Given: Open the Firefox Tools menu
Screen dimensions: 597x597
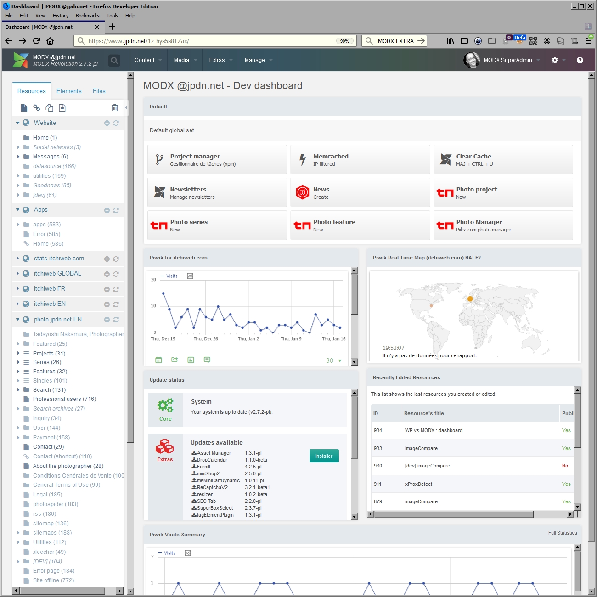Looking at the screenshot, I should point(113,16).
